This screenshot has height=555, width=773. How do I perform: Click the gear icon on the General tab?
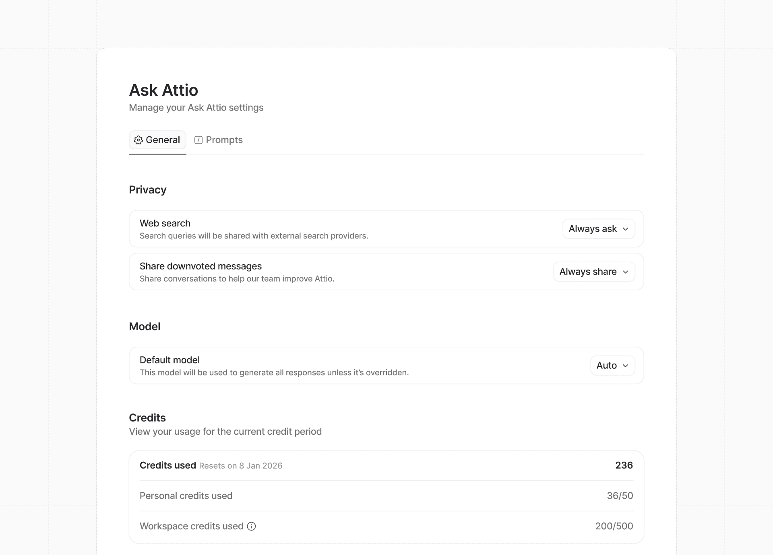pos(138,140)
